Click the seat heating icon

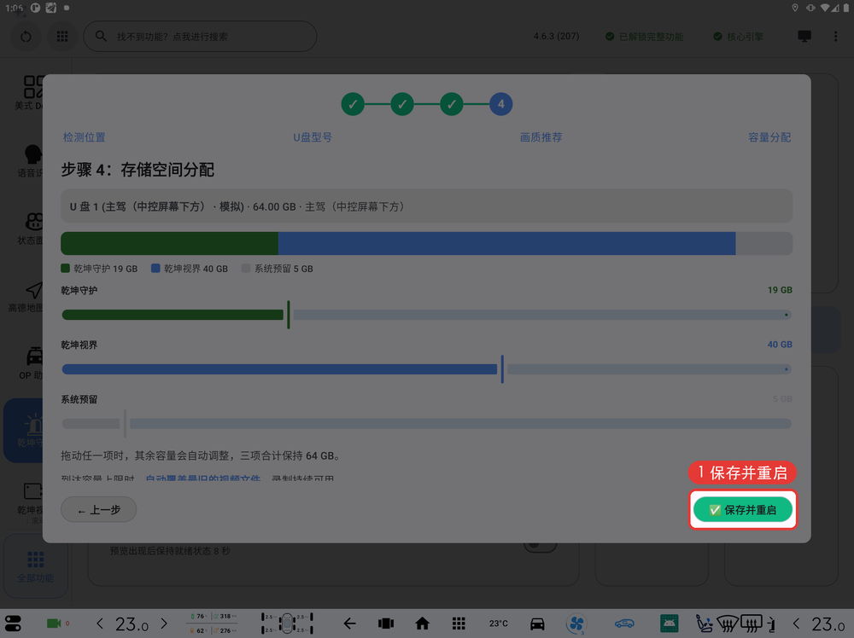coord(705,623)
